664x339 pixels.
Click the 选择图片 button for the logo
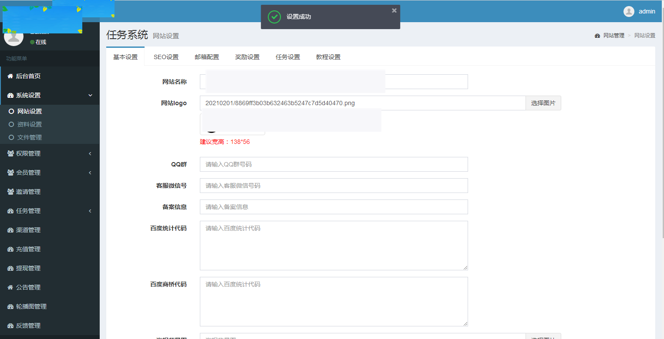point(543,103)
